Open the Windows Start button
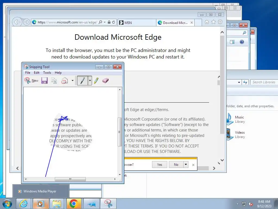 coord(7,204)
